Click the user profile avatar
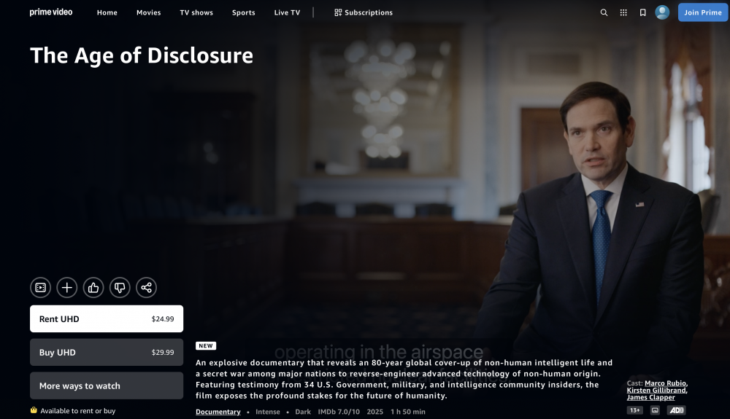 tap(662, 12)
